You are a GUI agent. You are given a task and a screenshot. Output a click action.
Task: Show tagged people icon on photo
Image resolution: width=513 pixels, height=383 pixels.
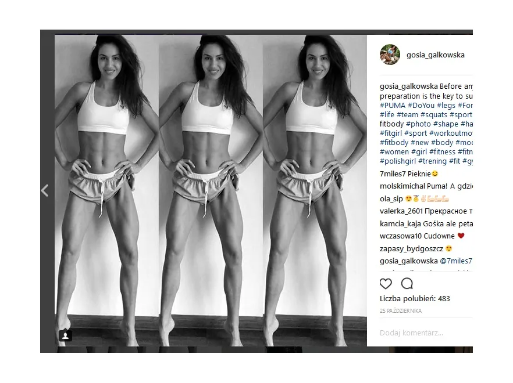65,335
